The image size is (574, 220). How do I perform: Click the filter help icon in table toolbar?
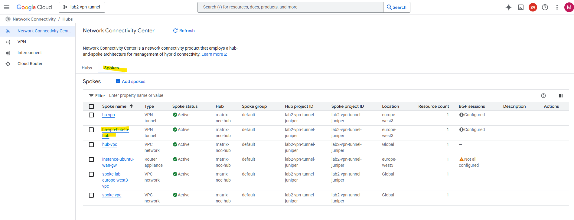[x=543, y=96]
